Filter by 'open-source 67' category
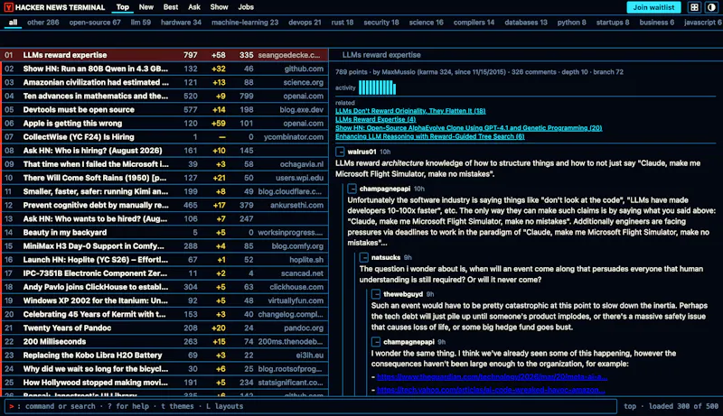The image size is (723, 416). 95,22
